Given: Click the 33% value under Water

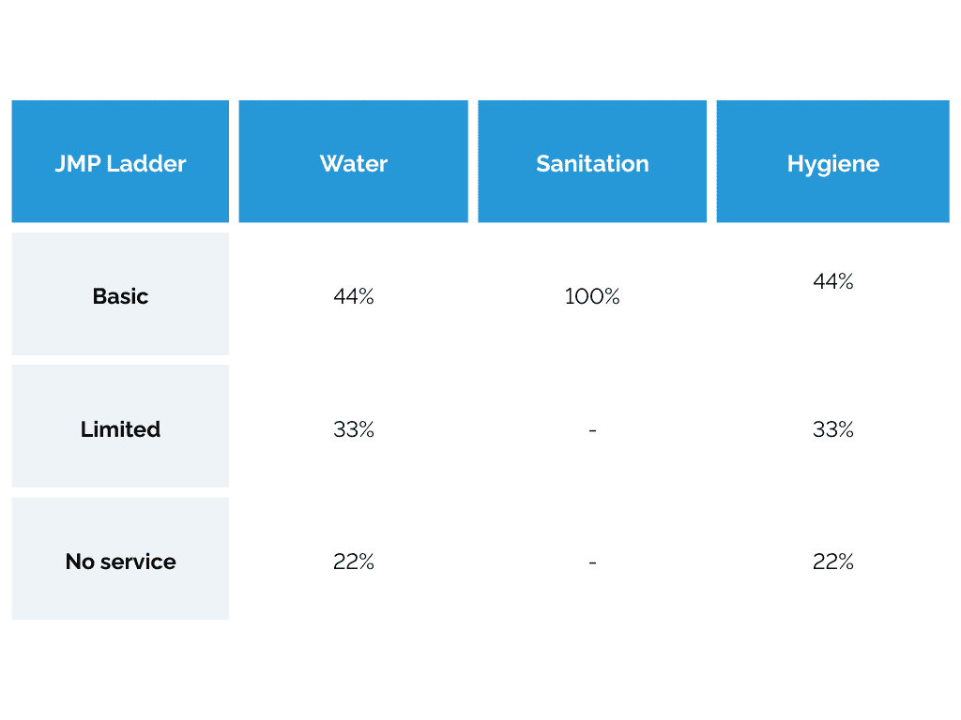Looking at the screenshot, I should 354,429.
